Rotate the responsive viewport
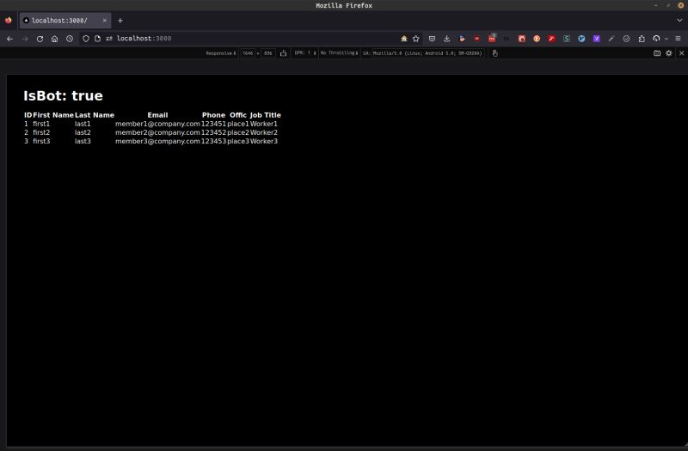This screenshot has height=451, width=688. (x=283, y=53)
